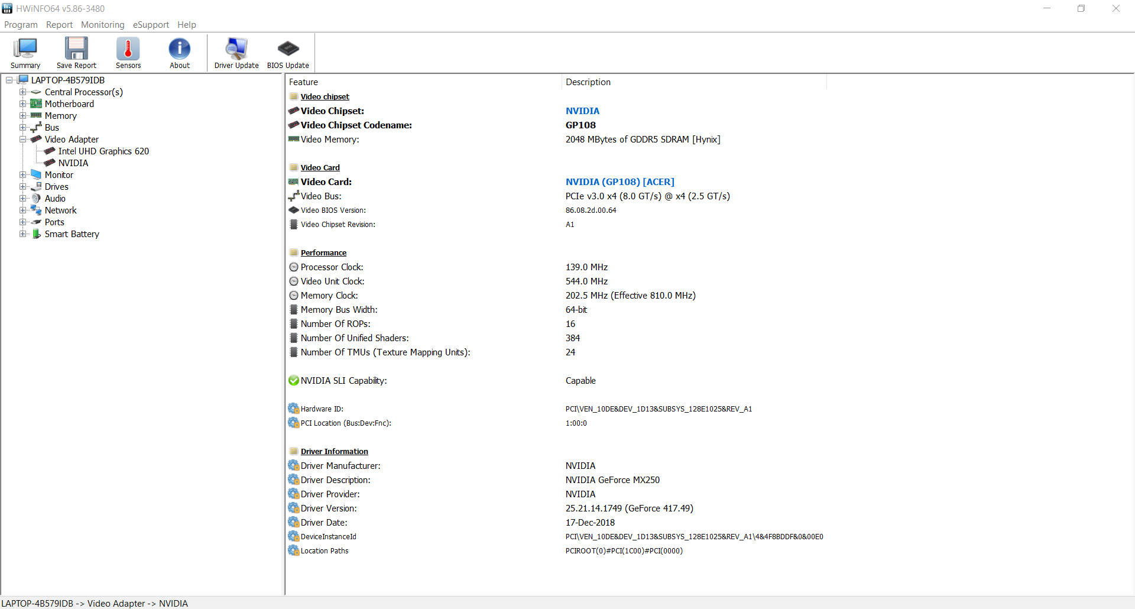Click the blue NVIDIA video chipset link

[x=582, y=111]
